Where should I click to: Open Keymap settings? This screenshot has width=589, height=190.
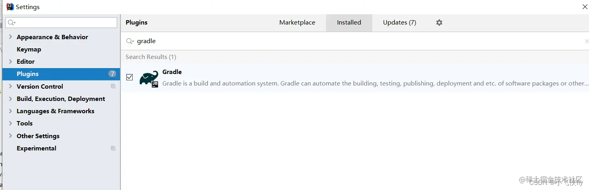29,49
